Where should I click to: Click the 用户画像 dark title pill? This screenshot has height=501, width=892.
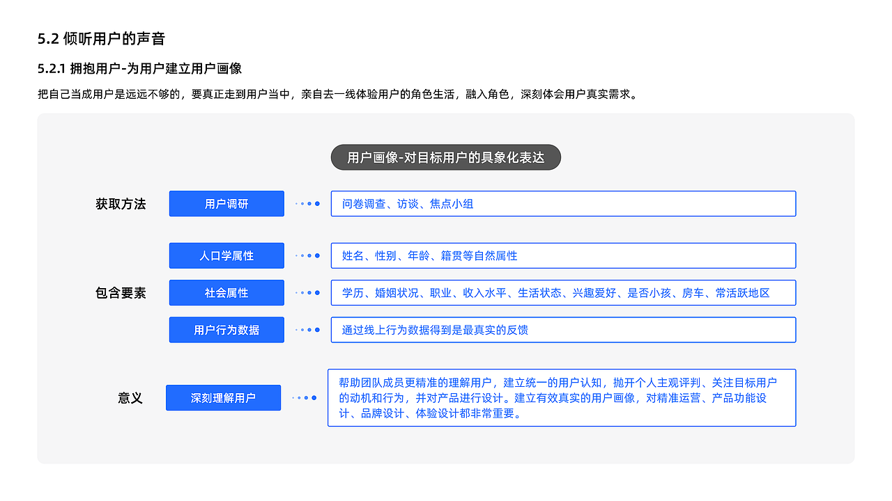click(x=445, y=157)
